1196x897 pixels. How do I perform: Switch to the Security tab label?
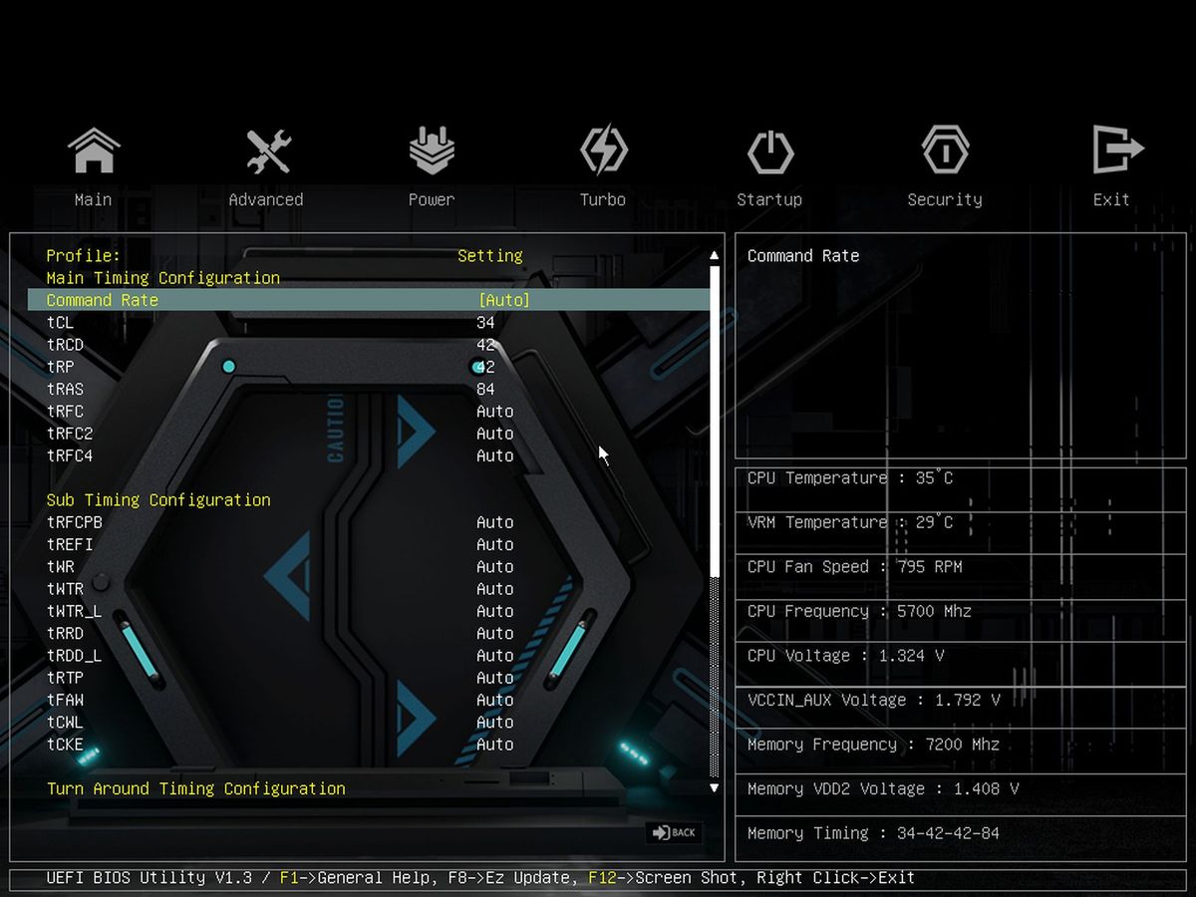point(945,199)
